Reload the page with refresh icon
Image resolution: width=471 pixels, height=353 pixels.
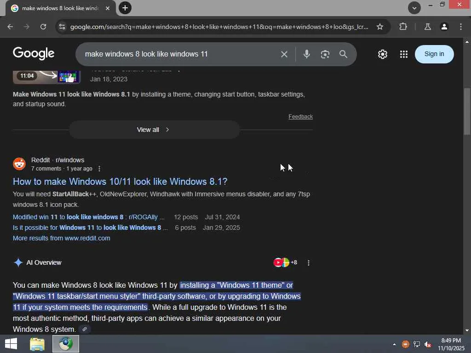coord(43,27)
